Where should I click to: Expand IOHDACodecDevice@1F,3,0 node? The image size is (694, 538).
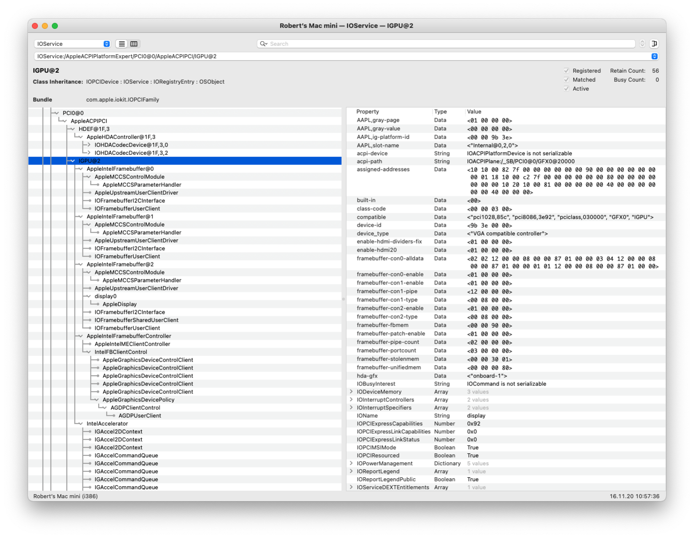tap(88, 145)
